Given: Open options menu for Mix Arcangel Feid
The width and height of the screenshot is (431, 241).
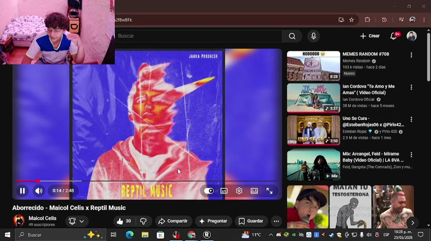Looking at the screenshot, I should click(x=411, y=155).
